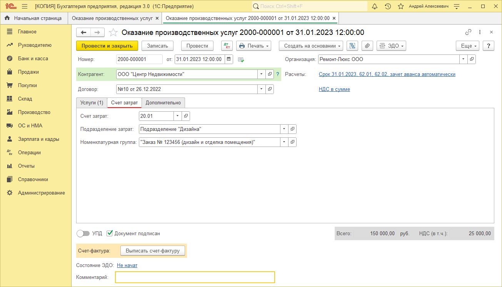Screen dimensions: 502x287
Task: Click Выписать счет-фактуру button
Action: tap(153, 251)
